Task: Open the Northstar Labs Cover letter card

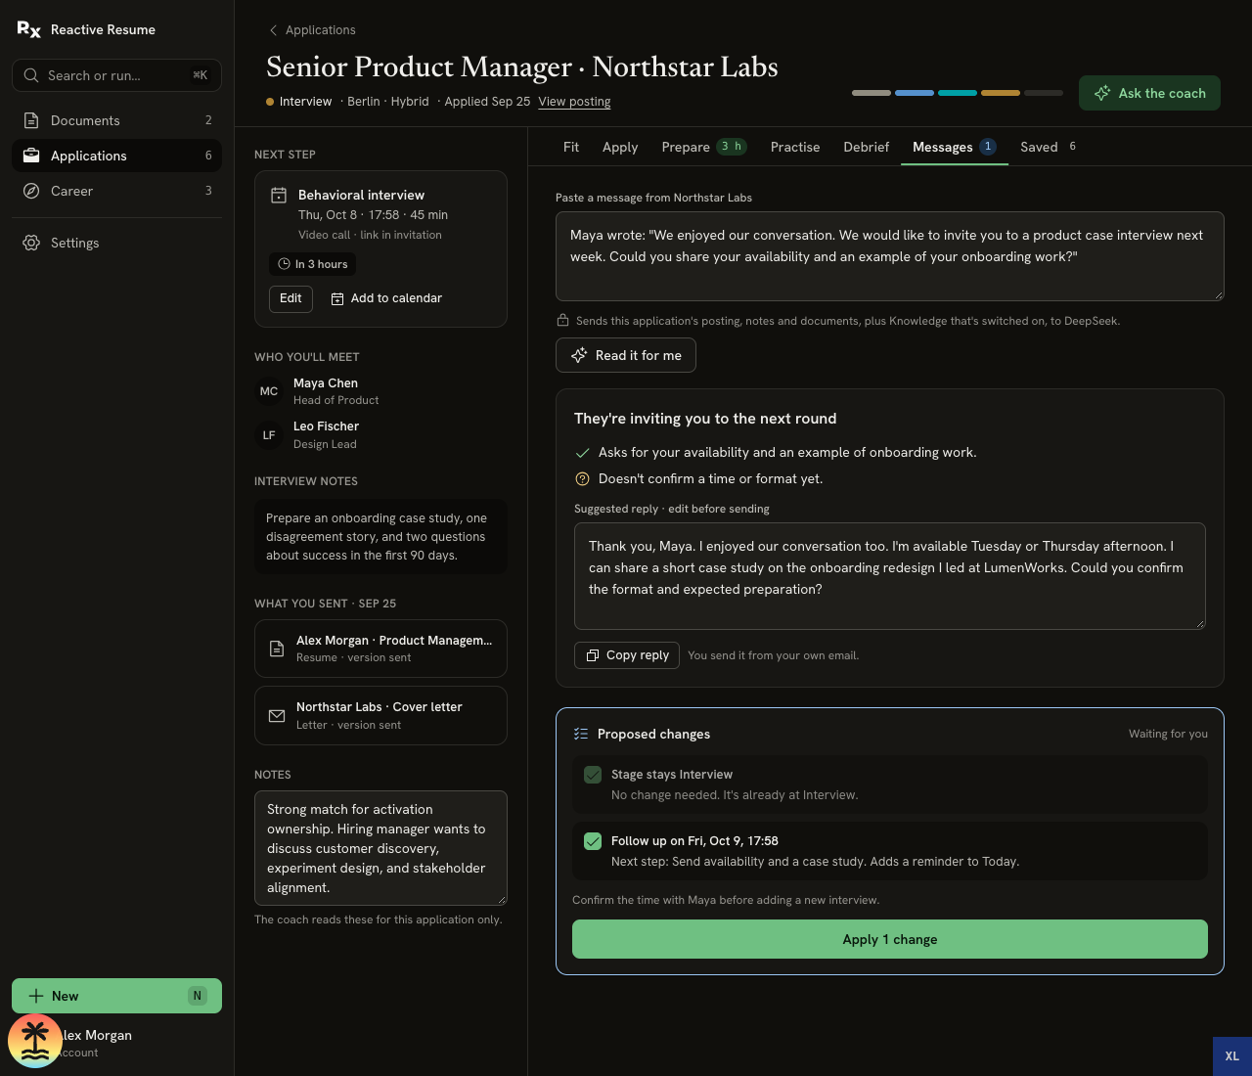Action: pyautogui.click(x=380, y=716)
